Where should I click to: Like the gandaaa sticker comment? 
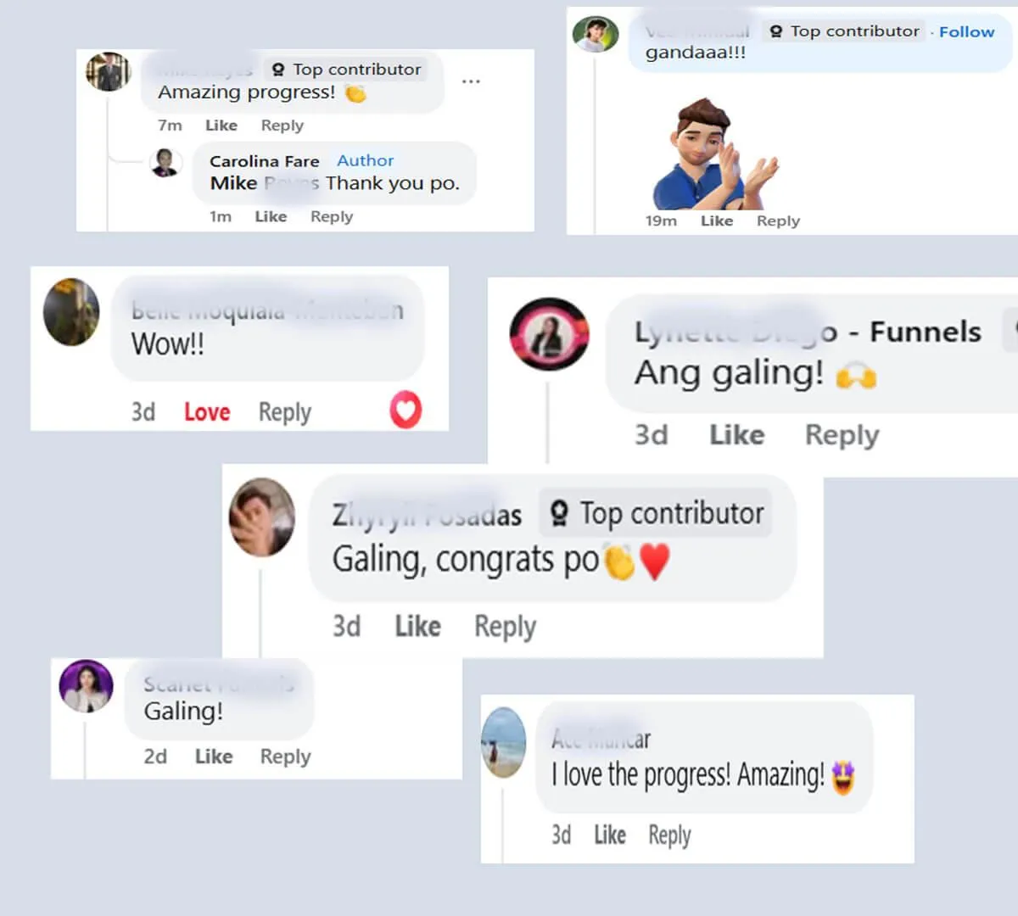pos(717,221)
